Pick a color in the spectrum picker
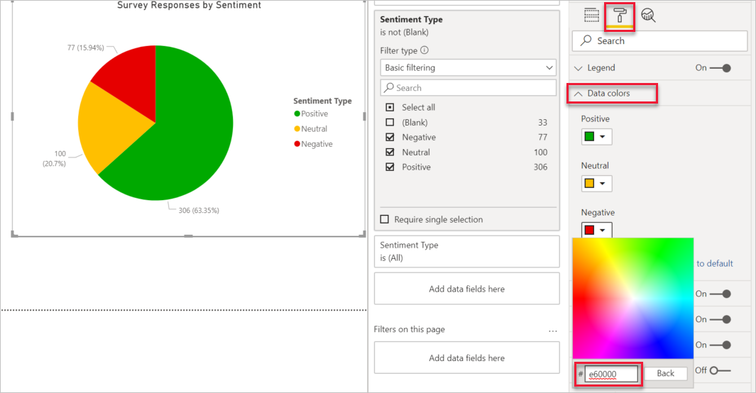756x393 pixels. click(633, 298)
